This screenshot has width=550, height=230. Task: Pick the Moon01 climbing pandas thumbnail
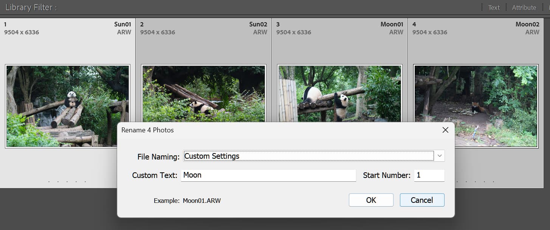tap(339, 92)
